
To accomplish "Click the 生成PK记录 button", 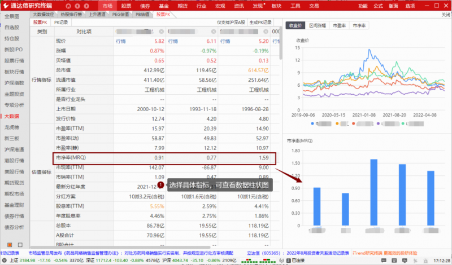I will pyautogui.click(x=260, y=23).
